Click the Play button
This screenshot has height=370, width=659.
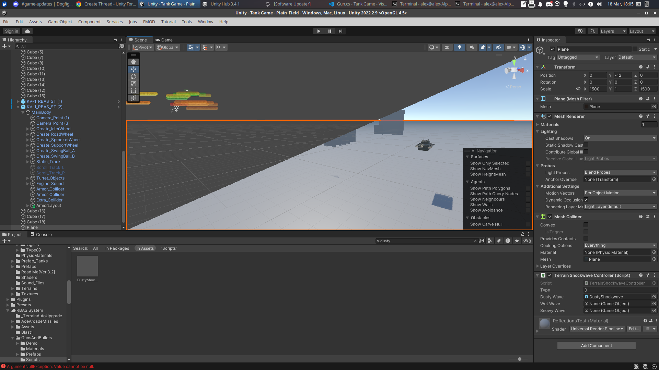pos(319,31)
